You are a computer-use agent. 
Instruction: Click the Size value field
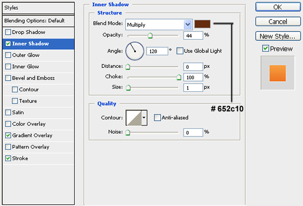coord(193,88)
